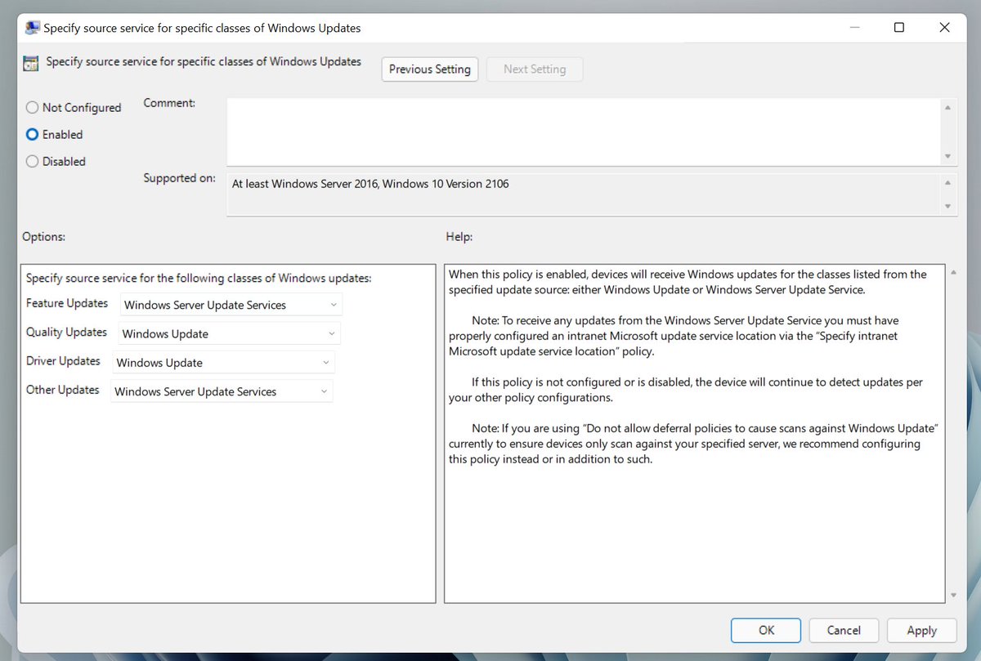Screen dimensions: 981x661
Task: Open the Other Updates source dropdown
Action: pos(222,391)
